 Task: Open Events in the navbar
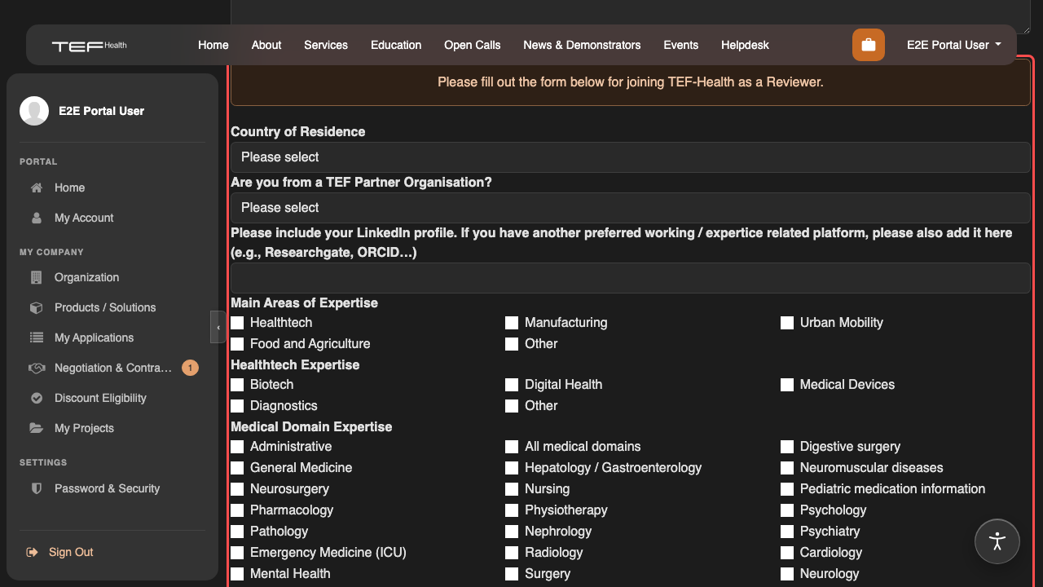click(x=681, y=45)
